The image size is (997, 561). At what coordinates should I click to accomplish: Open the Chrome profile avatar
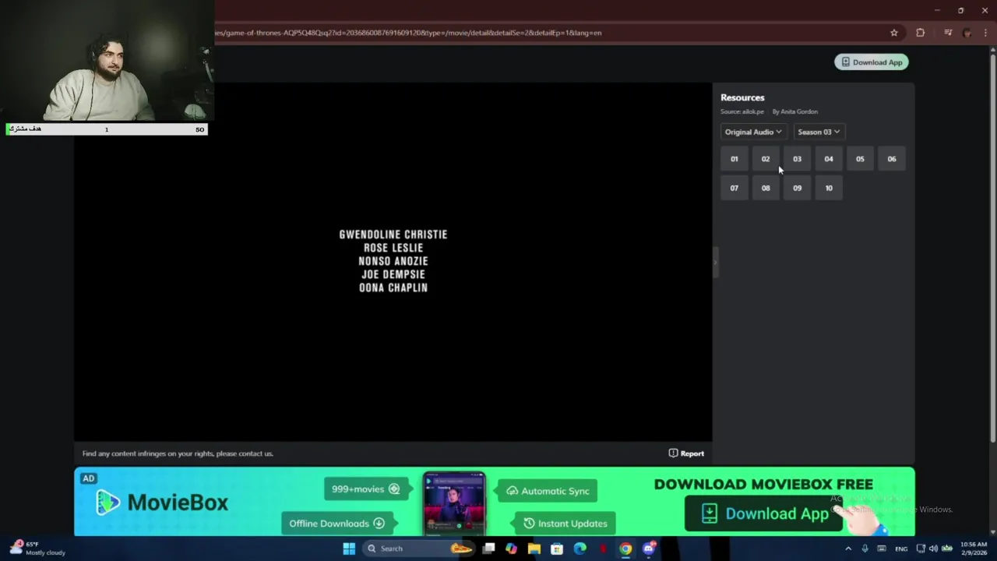[967, 33]
